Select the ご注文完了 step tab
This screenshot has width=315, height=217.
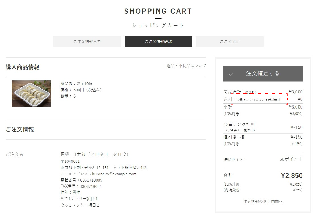click(229, 41)
